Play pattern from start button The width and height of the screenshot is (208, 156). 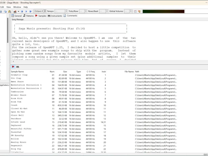pos(30,11)
